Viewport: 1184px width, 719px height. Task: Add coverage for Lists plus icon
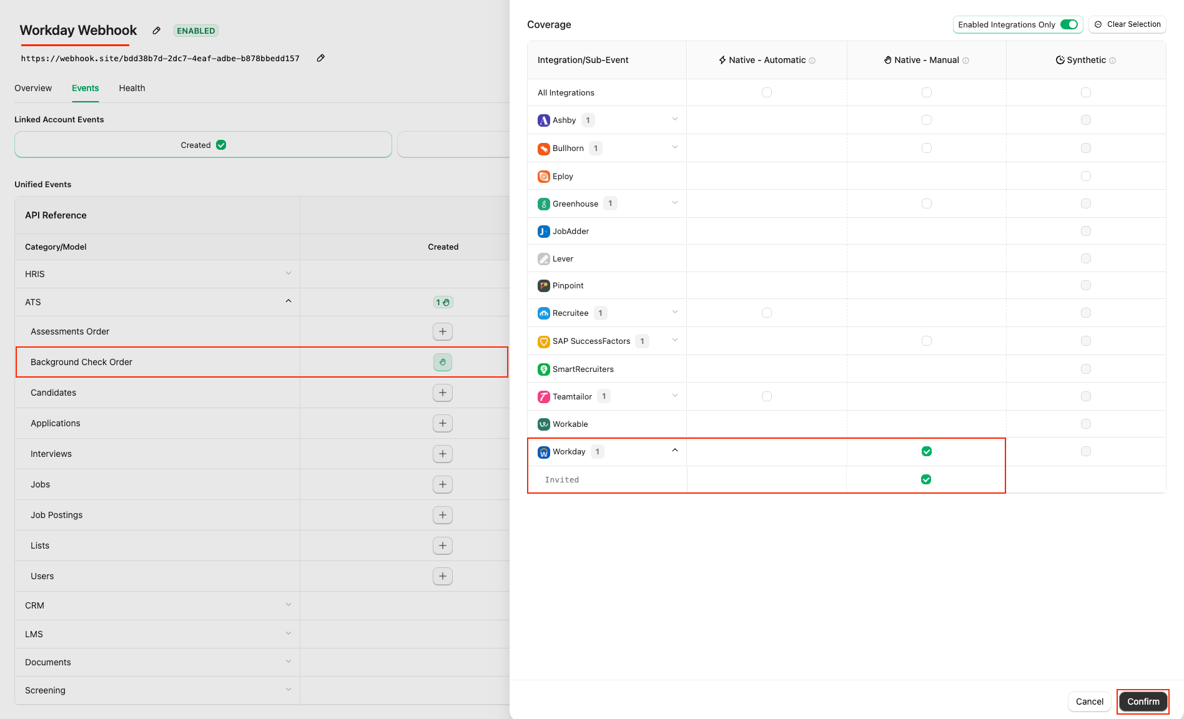coord(443,545)
